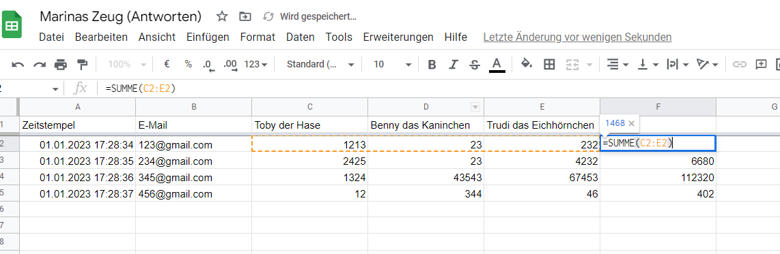This screenshot has width=780, height=254.
Task: Insert a link
Action: point(740,65)
